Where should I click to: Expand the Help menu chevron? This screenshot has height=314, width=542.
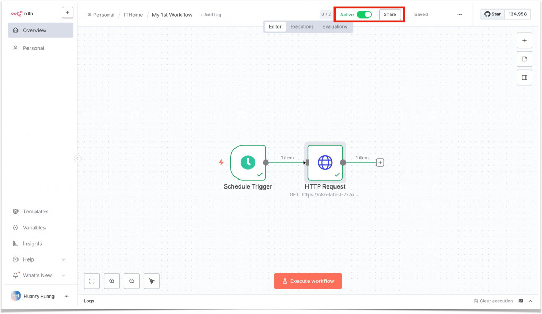coord(64,259)
